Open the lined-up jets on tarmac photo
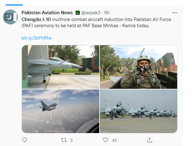 coord(138,111)
